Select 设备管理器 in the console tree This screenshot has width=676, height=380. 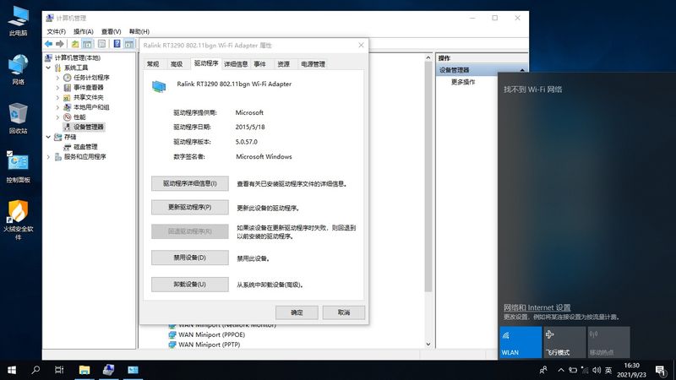pos(89,128)
